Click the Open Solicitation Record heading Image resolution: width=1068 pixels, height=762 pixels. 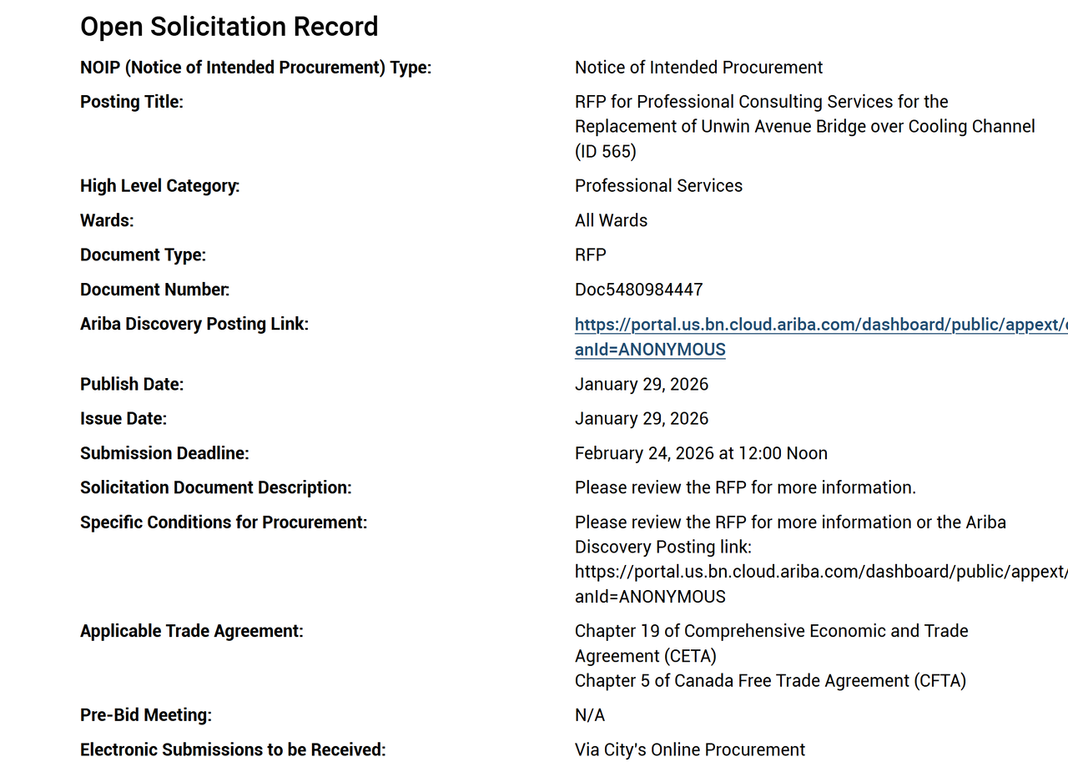click(229, 27)
